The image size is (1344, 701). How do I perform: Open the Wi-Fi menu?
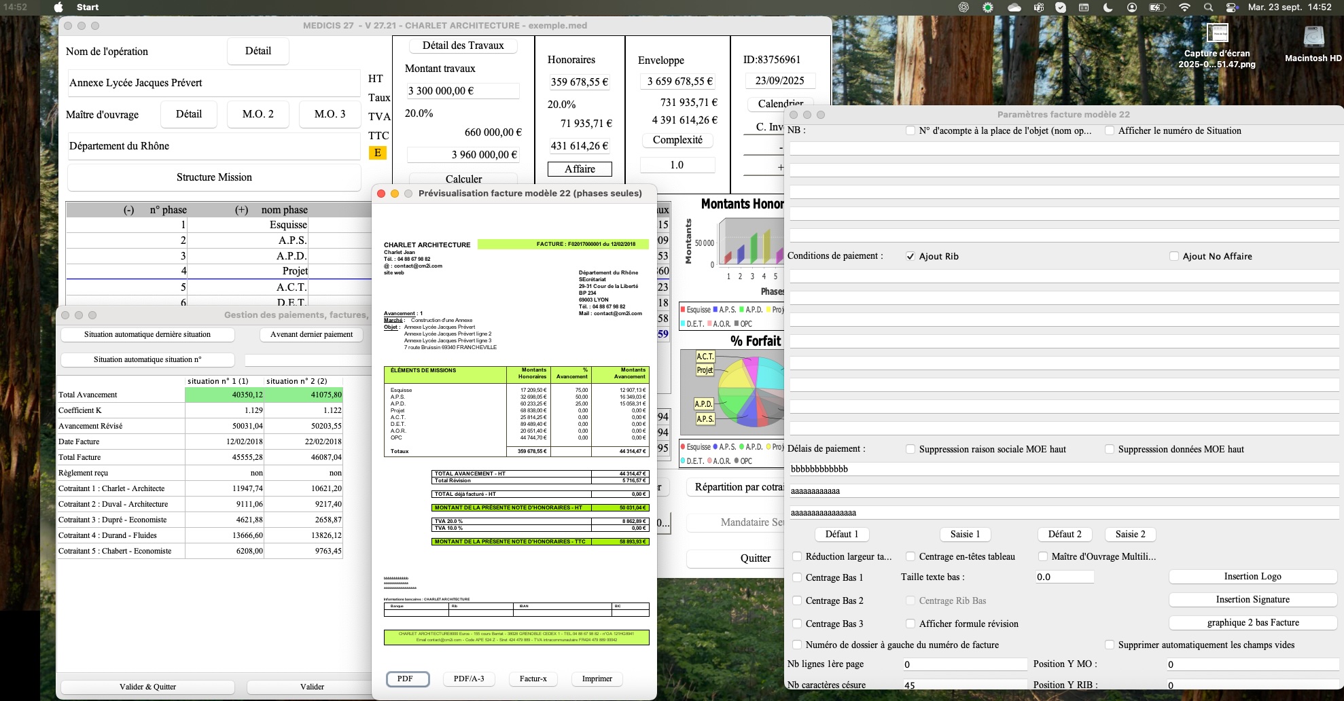tap(1184, 7)
